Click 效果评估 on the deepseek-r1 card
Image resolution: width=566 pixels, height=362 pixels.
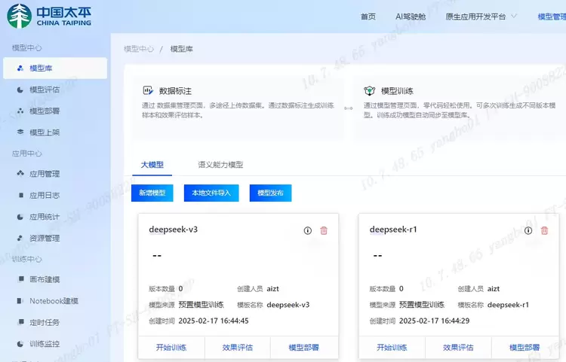click(459, 348)
